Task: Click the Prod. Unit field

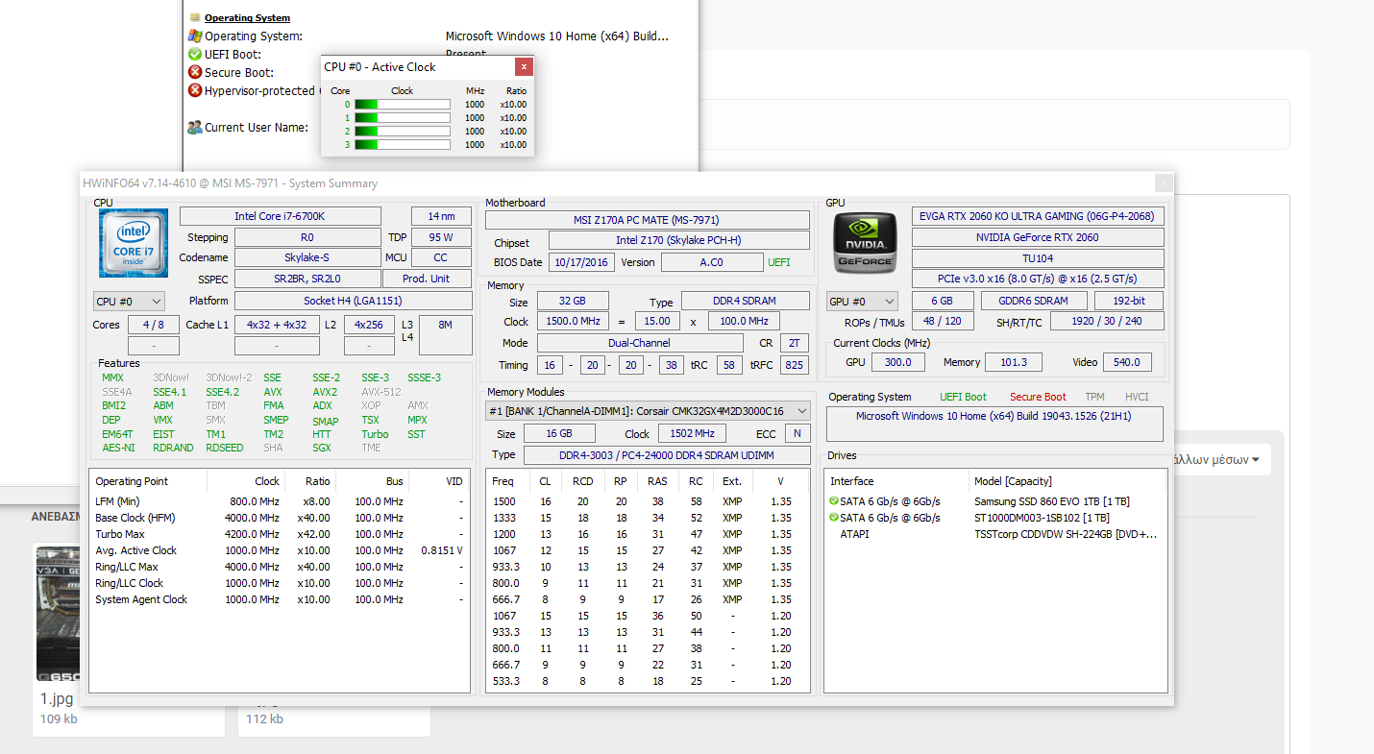Action: pyautogui.click(x=427, y=279)
